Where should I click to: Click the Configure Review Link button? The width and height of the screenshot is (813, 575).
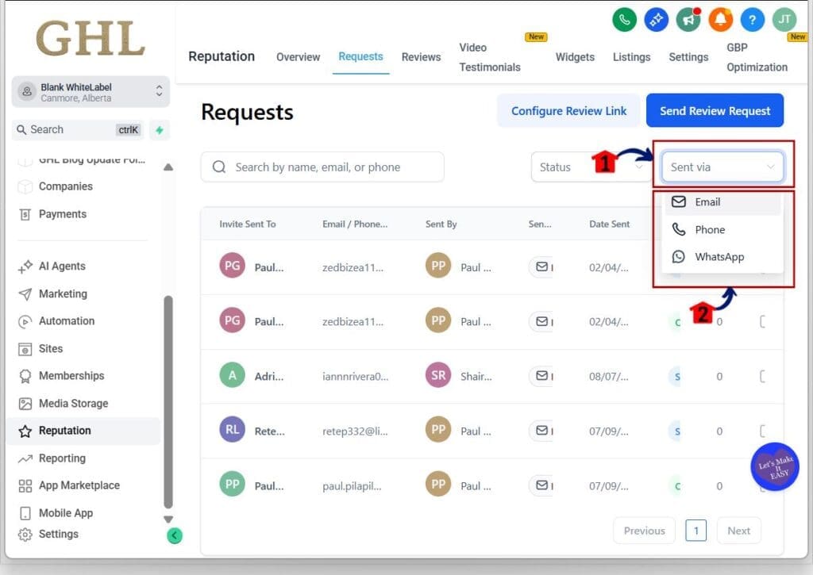[x=568, y=110]
